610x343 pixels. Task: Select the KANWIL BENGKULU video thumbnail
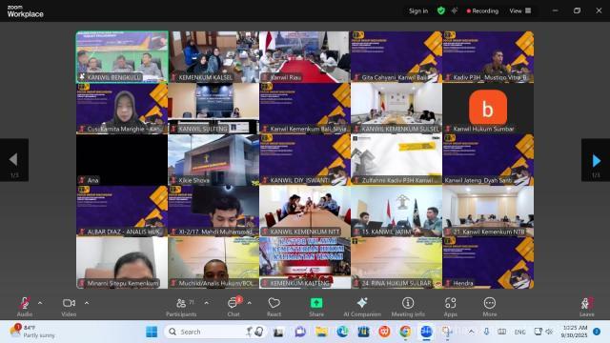coord(122,57)
